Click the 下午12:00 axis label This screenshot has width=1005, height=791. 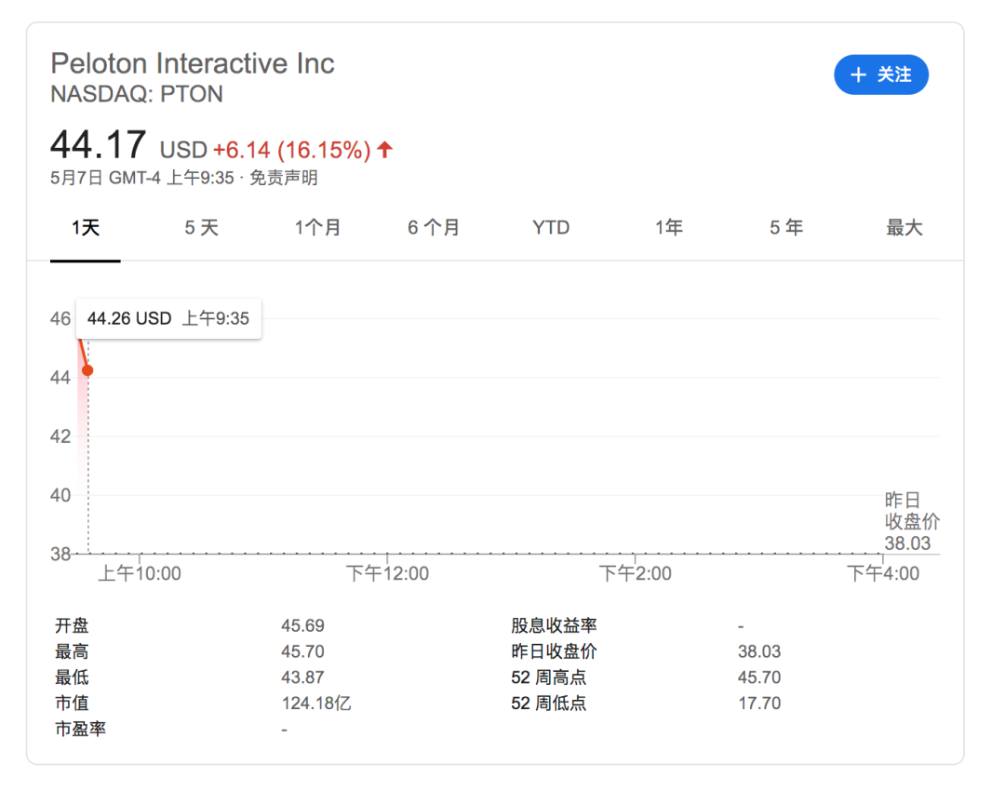(x=388, y=574)
